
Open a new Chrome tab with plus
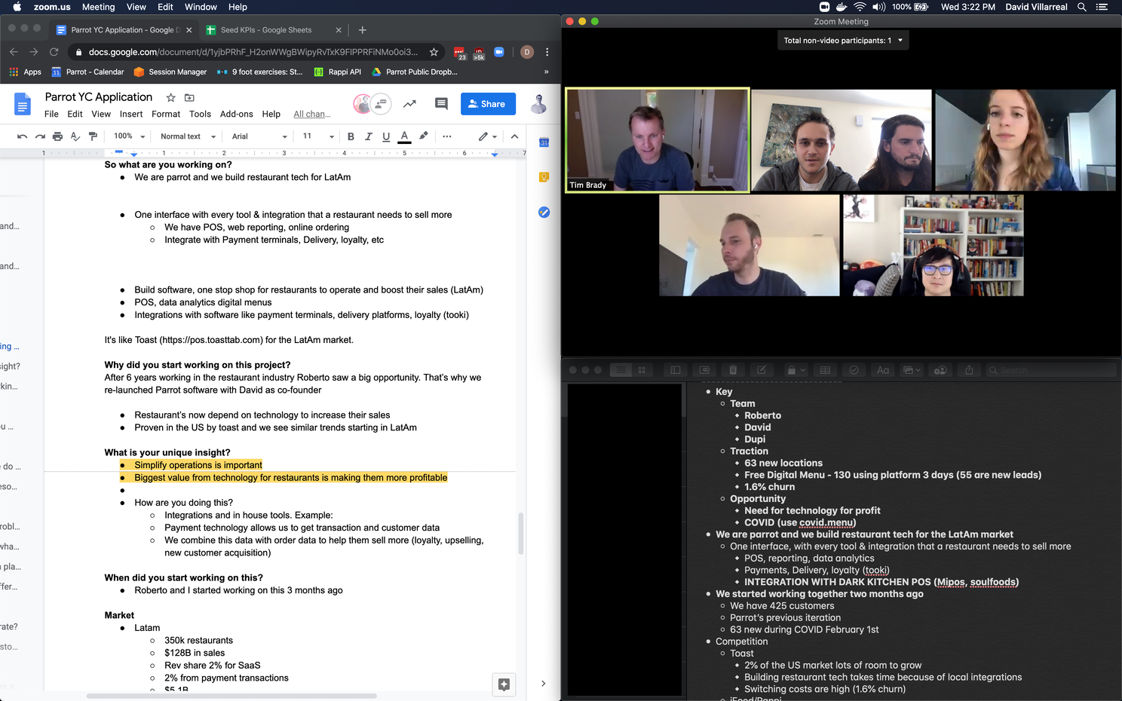pyautogui.click(x=362, y=30)
